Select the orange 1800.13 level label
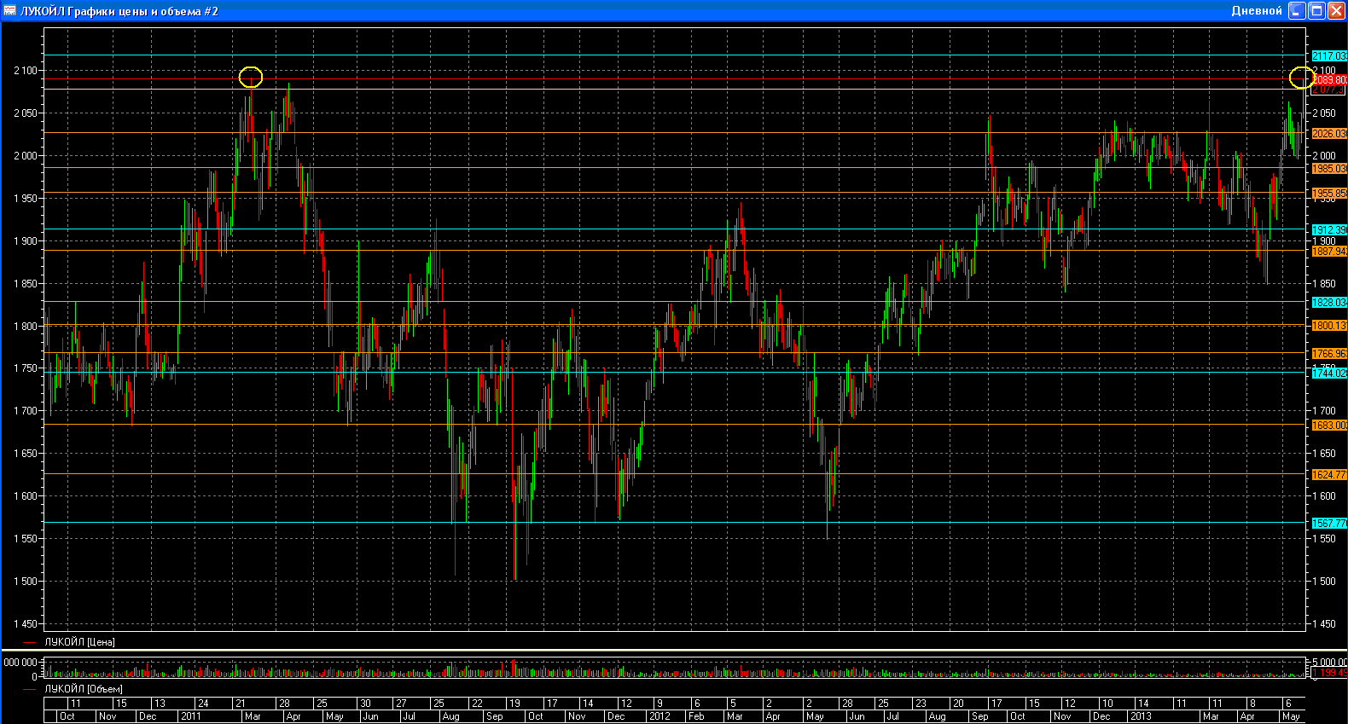Screen dimensions: 1348x724 pyautogui.click(x=1328, y=326)
